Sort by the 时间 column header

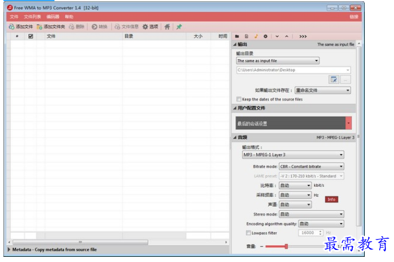[x=223, y=36]
